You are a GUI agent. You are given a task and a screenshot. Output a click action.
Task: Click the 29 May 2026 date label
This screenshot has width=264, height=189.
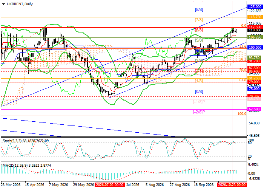coord(83,185)
